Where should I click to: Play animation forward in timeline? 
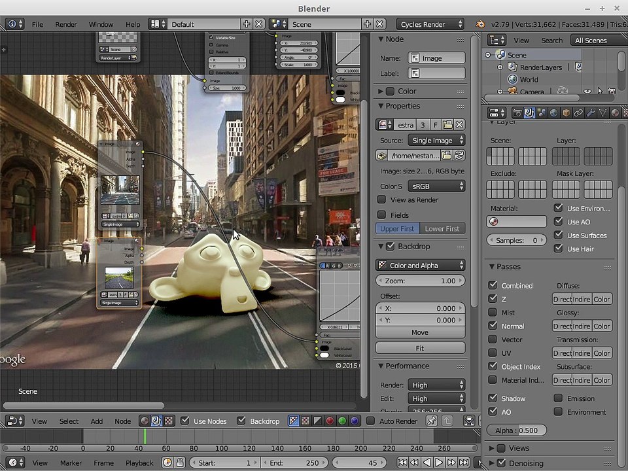pyautogui.click(x=439, y=462)
